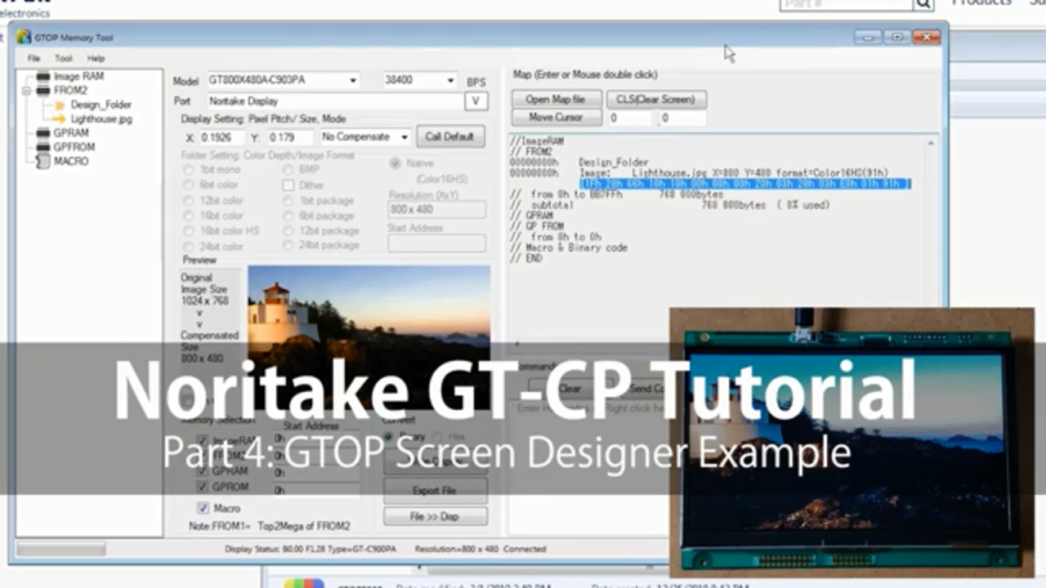The image size is (1046, 588).
Task: Open the Help menu
Action: pyautogui.click(x=96, y=59)
